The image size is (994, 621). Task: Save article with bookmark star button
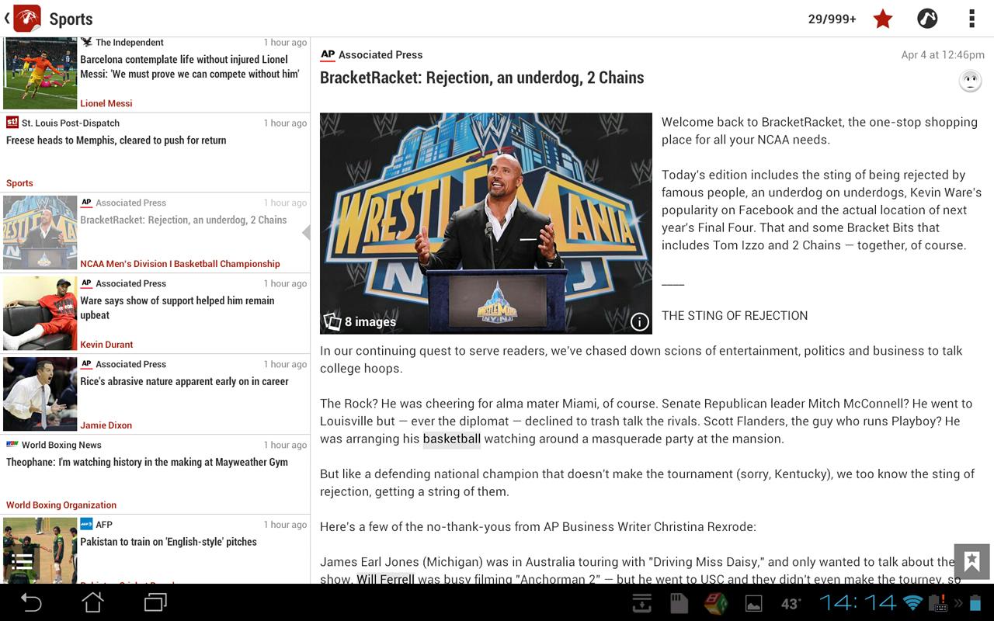[x=971, y=561]
